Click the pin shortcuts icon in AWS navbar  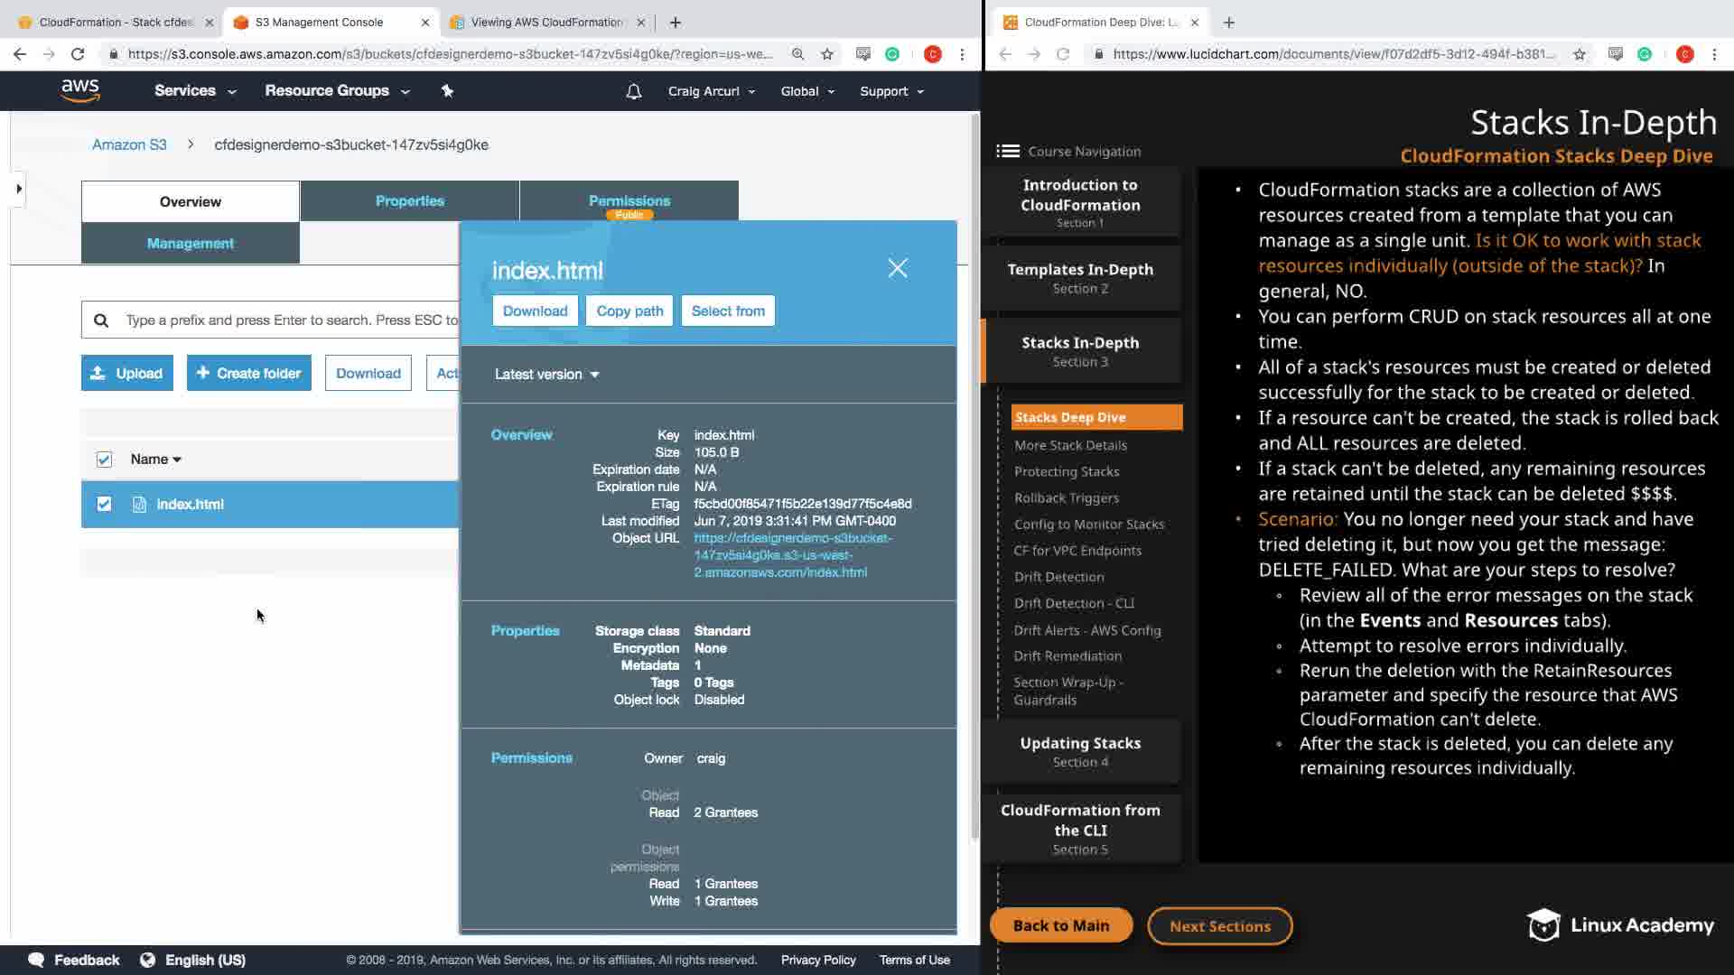coord(447,90)
